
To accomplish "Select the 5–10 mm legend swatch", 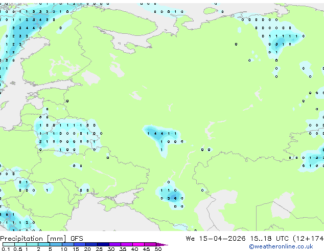I will click(56, 244).
